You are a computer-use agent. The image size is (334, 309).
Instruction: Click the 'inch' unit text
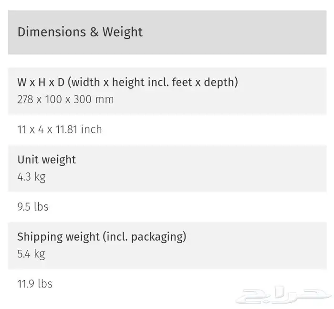pyautogui.click(x=92, y=129)
